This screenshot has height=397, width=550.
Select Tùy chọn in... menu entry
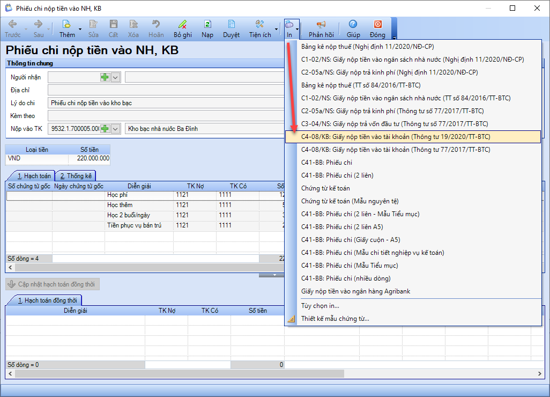tap(320, 306)
